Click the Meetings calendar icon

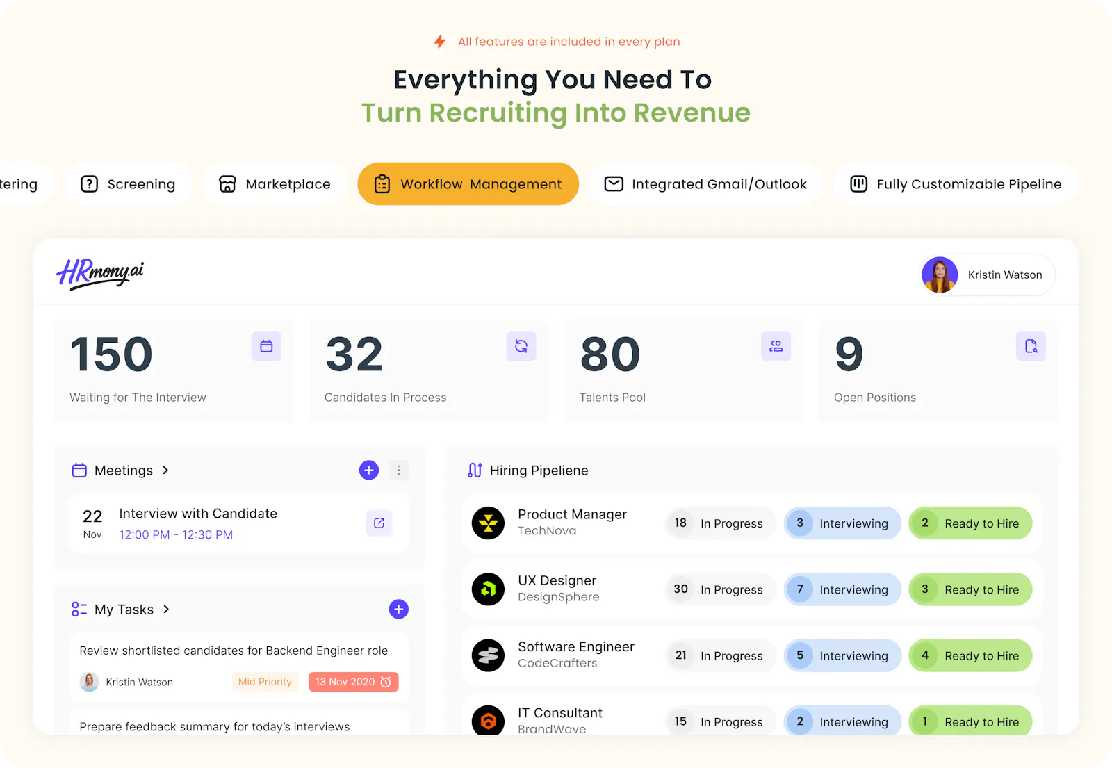(x=79, y=471)
